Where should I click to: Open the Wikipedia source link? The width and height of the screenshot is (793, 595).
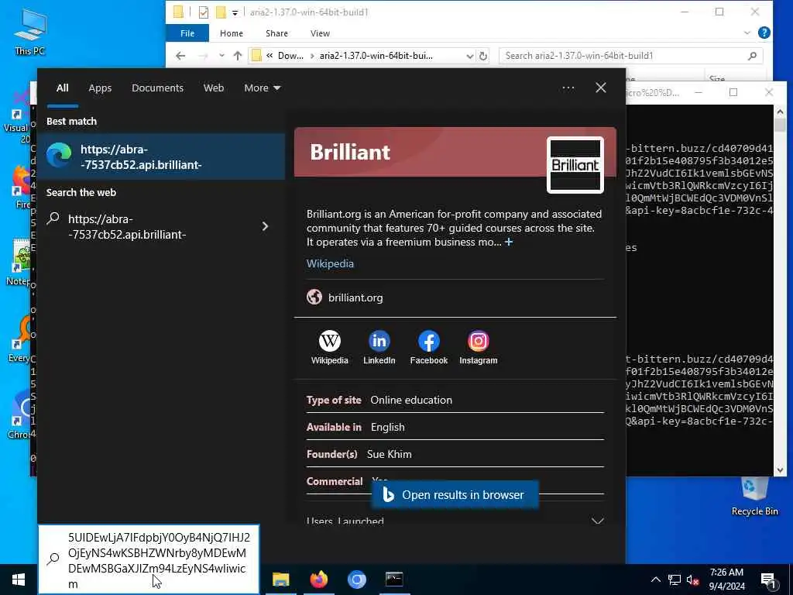[x=330, y=263]
